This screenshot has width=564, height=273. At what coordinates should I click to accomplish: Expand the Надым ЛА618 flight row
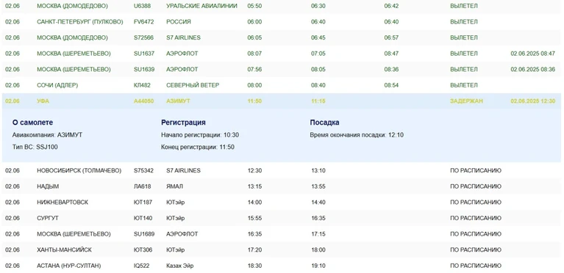pyautogui.click(x=282, y=186)
